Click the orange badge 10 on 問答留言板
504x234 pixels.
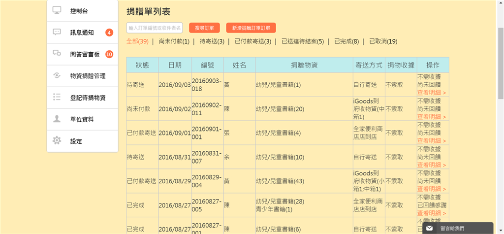tap(109, 54)
